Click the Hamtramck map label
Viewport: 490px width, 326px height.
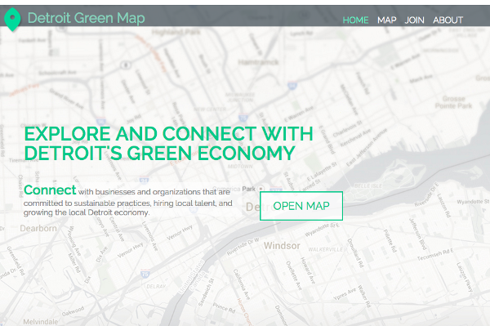(258, 62)
